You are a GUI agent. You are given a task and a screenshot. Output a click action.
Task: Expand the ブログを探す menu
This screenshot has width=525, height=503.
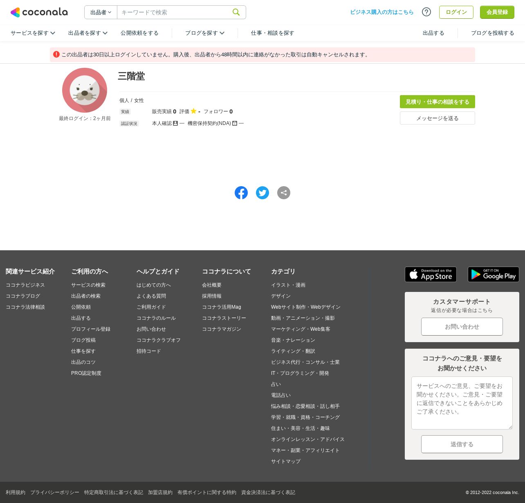point(205,33)
